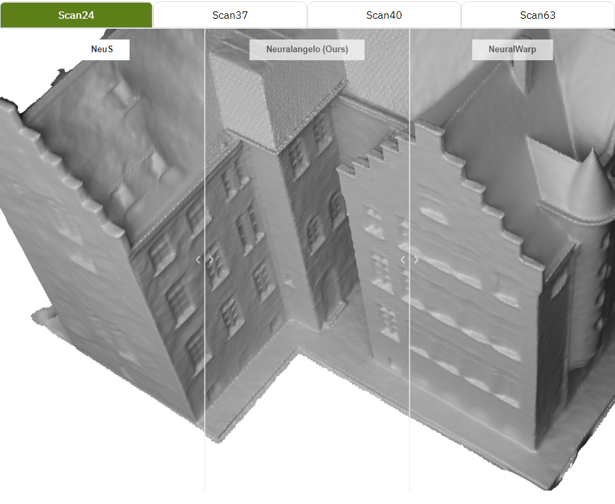Grab the slider handle between Neuralangelo and NeuralWarp

click(x=410, y=260)
